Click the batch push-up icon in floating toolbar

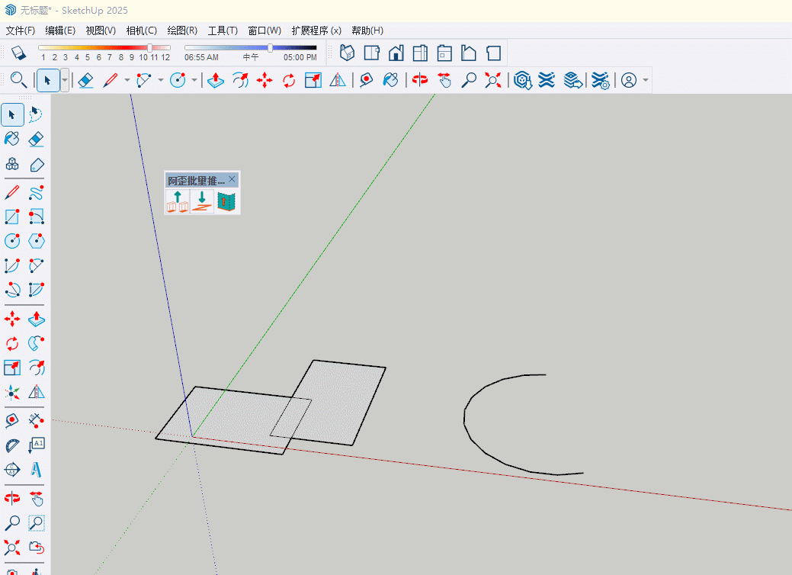click(x=178, y=201)
